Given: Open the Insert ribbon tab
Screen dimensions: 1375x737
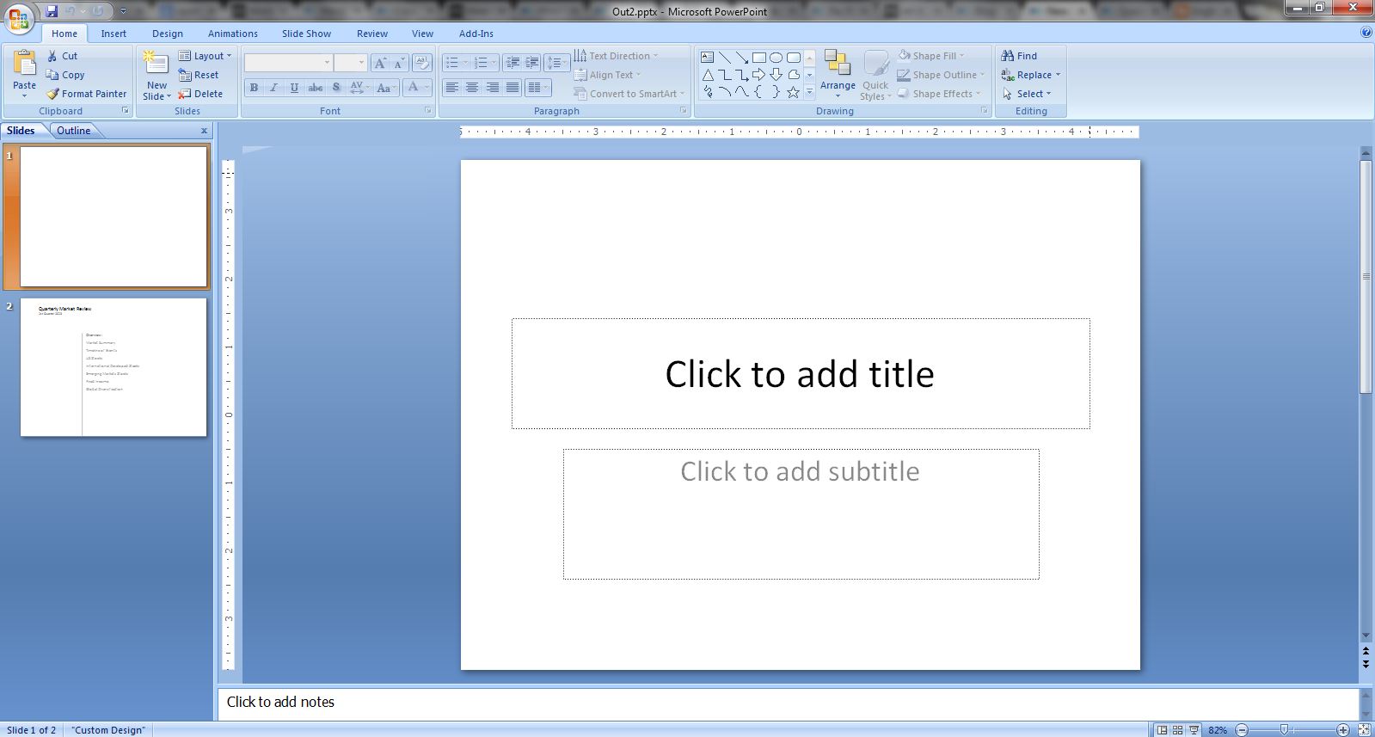Looking at the screenshot, I should pyautogui.click(x=114, y=34).
